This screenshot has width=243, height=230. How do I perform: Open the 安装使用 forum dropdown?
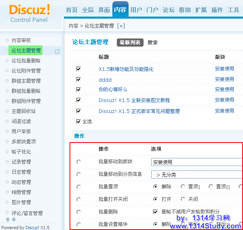(197, 162)
